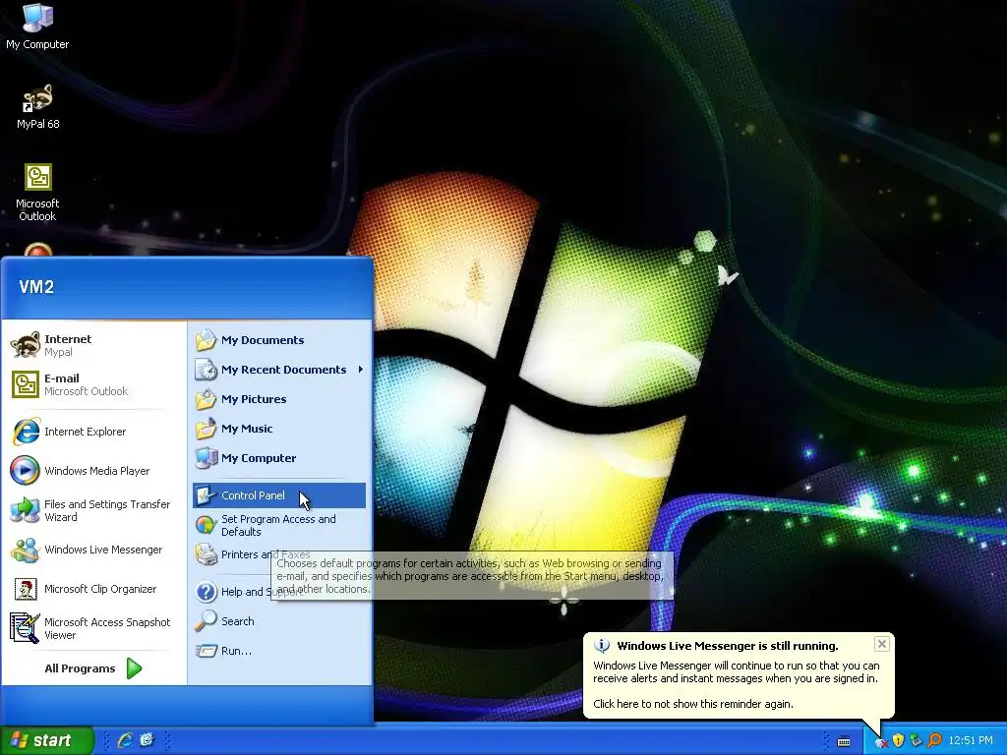Open Printers and Faxes
The width and height of the screenshot is (1007, 755).
pos(279,554)
